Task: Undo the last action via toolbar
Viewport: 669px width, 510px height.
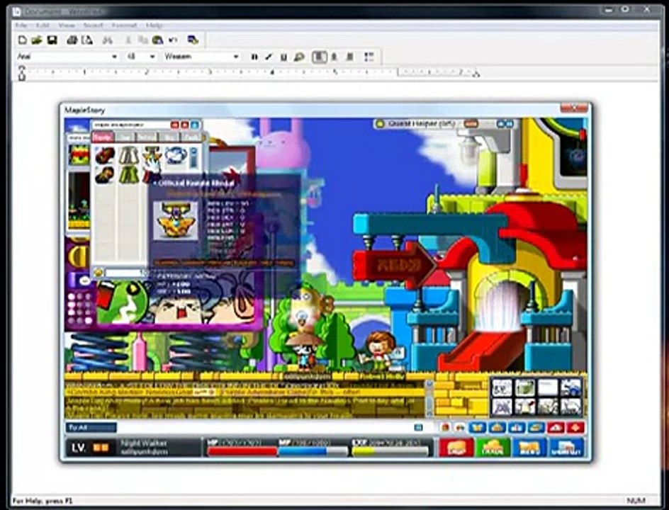Action: [173, 40]
